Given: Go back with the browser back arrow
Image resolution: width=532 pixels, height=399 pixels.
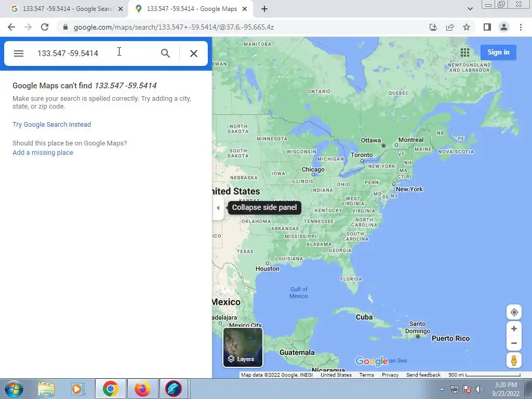Looking at the screenshot, I should (x=11, y=27).
